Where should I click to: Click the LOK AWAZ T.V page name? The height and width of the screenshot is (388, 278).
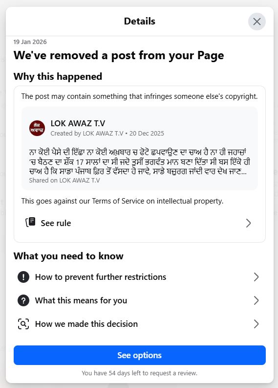[78, 123]
